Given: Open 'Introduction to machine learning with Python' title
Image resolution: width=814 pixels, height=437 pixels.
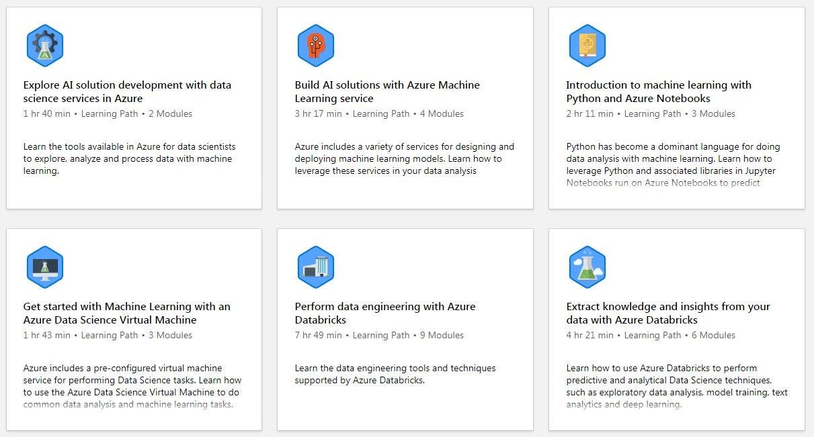Looking at the screenshot, I should coord(659,92).
